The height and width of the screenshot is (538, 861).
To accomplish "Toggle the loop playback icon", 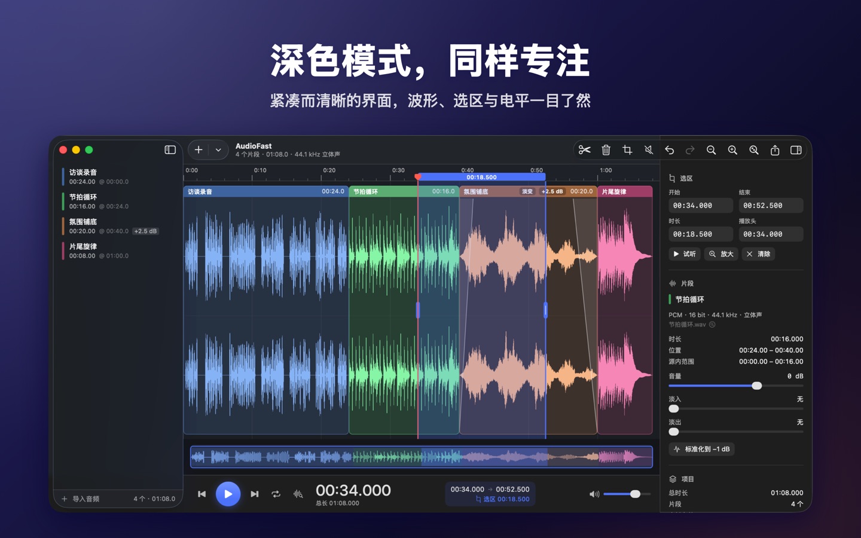I will (276, 494).
